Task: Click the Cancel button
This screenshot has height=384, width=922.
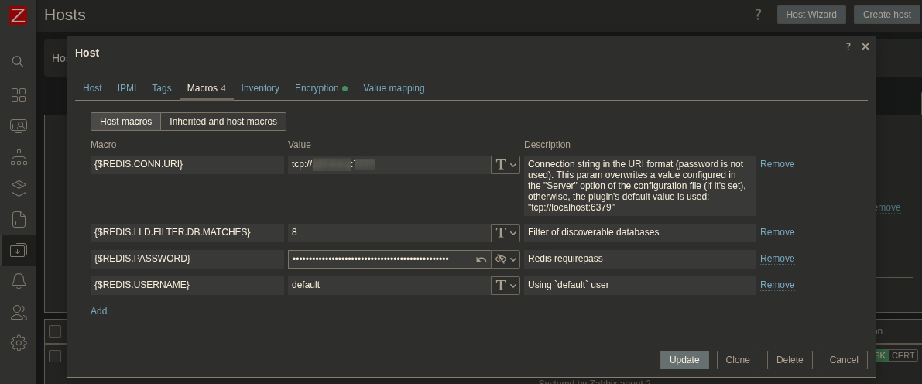Action: coord(844,360)
